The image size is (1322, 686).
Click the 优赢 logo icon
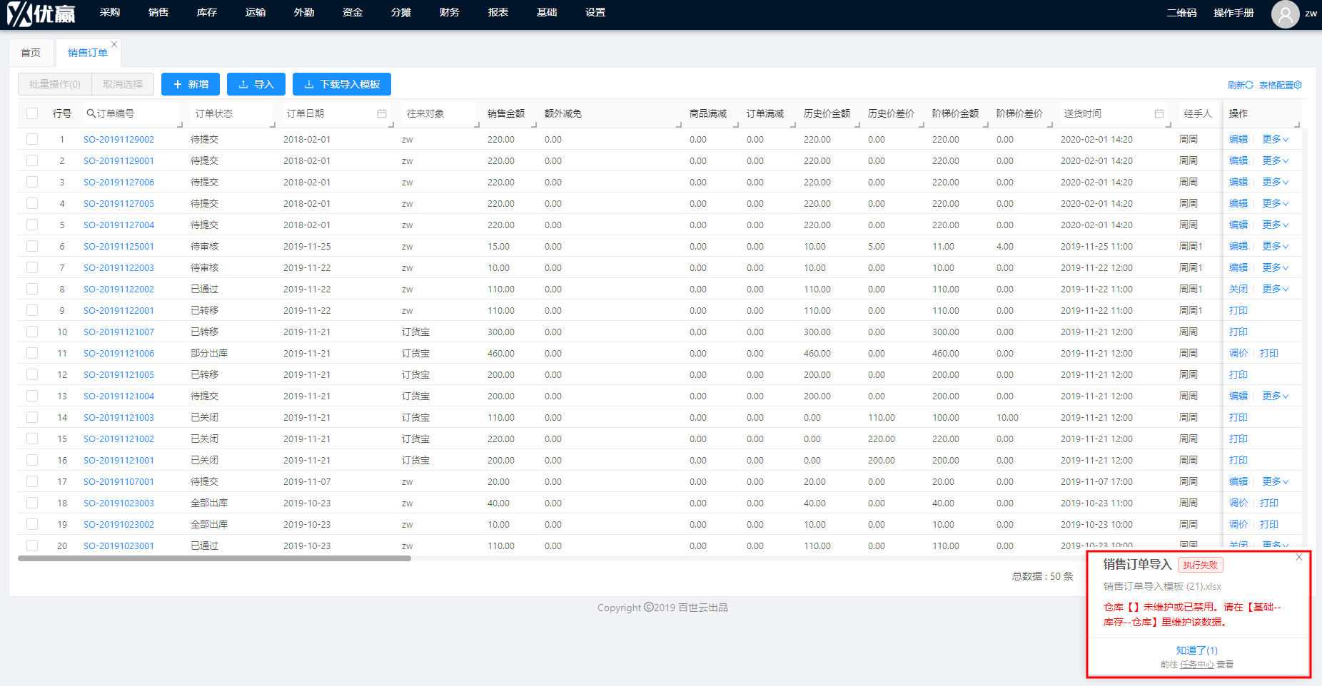point(41,14)
